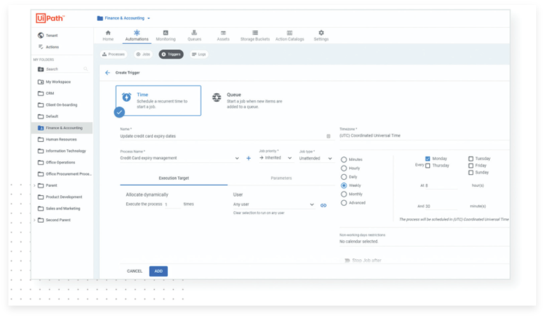Open the Queues icon in top navigation

194,32
